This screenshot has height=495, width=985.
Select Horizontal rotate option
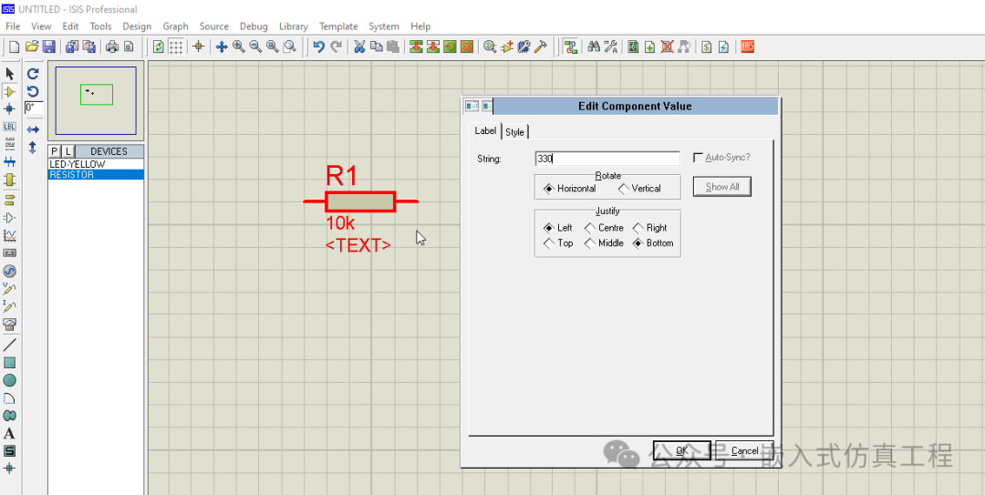click(569, 189)
